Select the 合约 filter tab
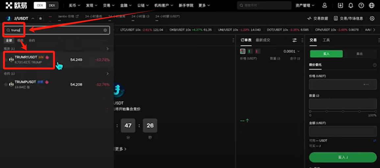380x168 pixels. [32, 40]
